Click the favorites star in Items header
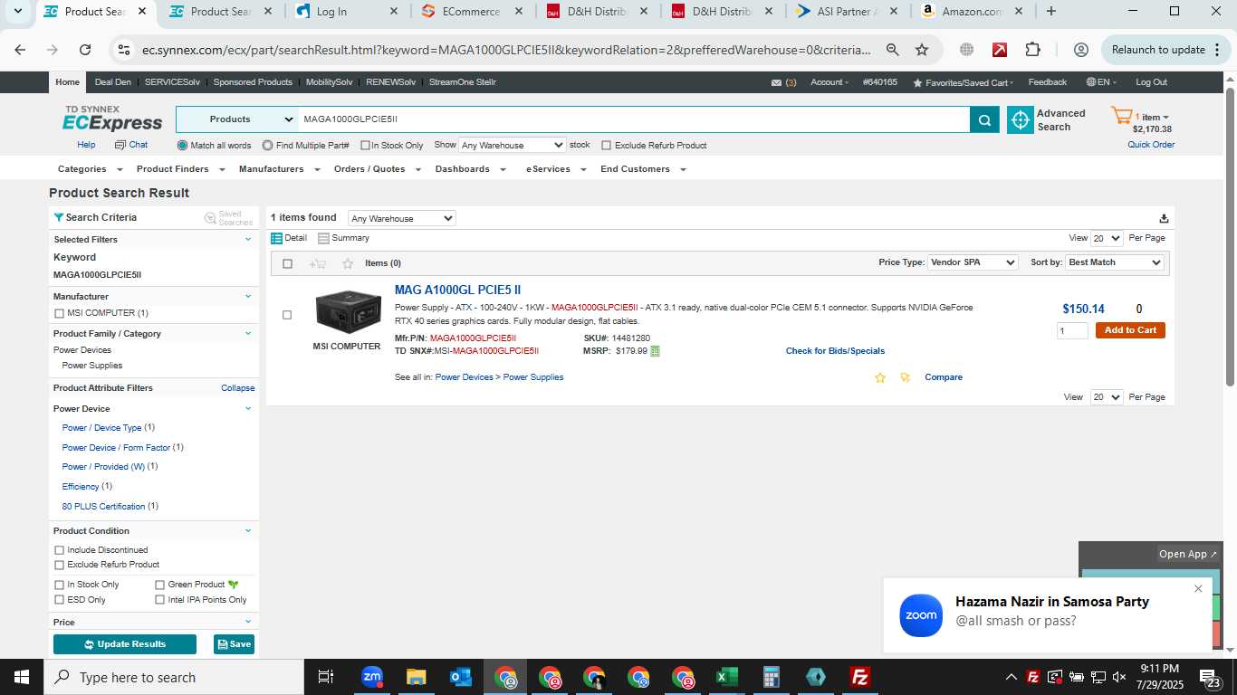The height and width of the screenshot is (695, 1237). point(348,263)
